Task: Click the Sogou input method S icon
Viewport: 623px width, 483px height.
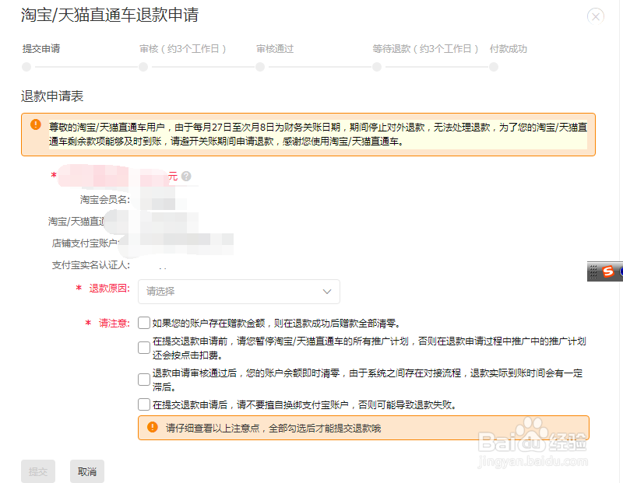Action: point(608,271)
